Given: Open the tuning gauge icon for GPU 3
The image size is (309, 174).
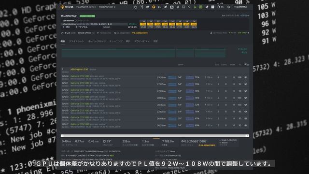Looking at the screenshot, I should tap(246, 98).
